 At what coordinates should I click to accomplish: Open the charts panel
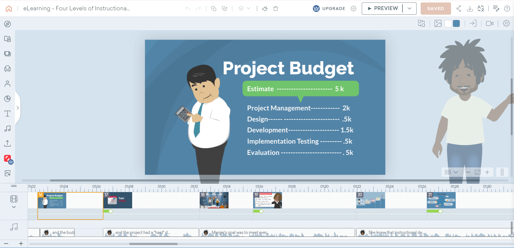pyautogui.click(x=8, y=98)
